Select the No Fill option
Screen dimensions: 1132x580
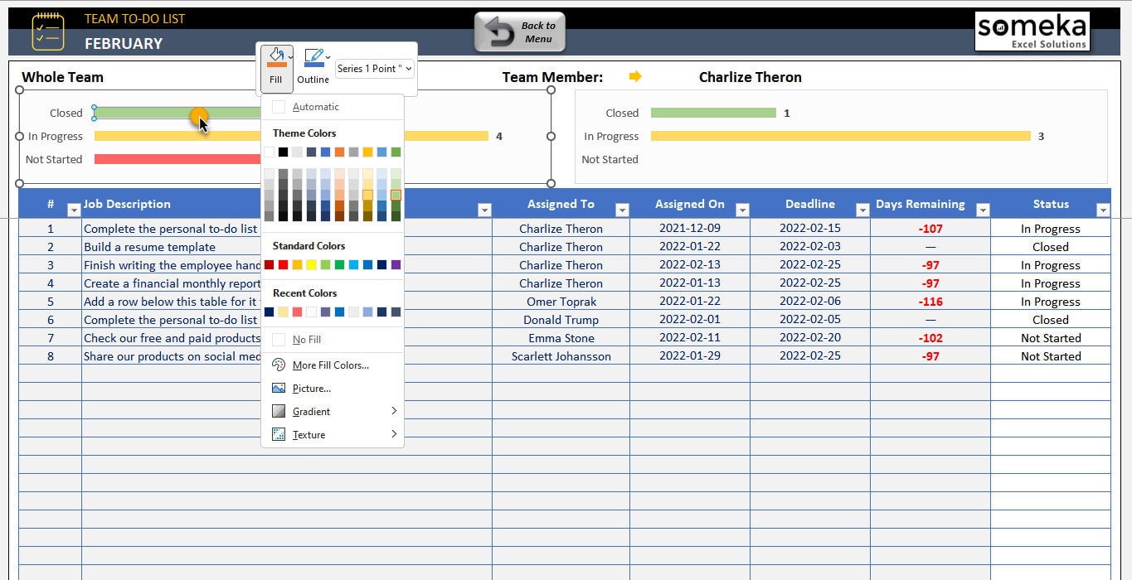pos(307,339)
